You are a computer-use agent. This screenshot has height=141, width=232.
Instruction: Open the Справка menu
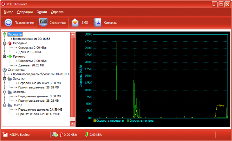point(57,12)
